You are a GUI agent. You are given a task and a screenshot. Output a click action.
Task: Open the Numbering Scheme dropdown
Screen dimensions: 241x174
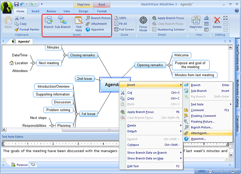click(x=169, y=30)
